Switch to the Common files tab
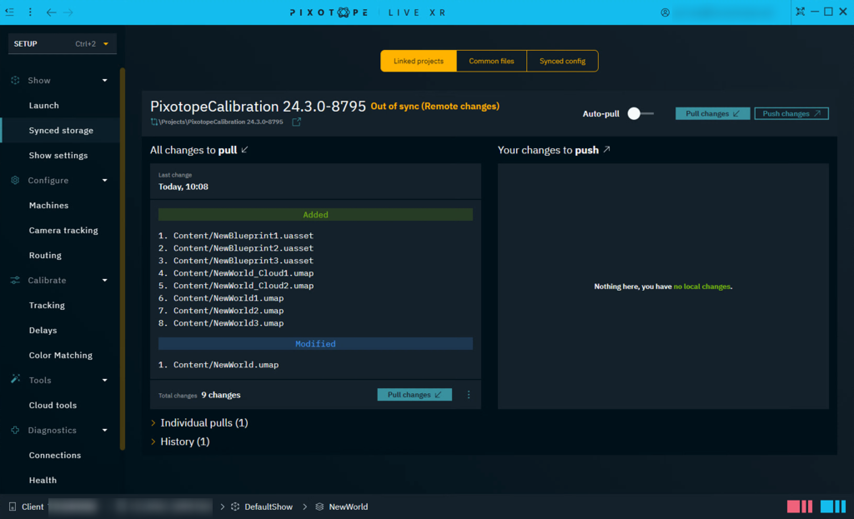Image resolution: width=854 pixels, height=519 pixels. (491, 61)
